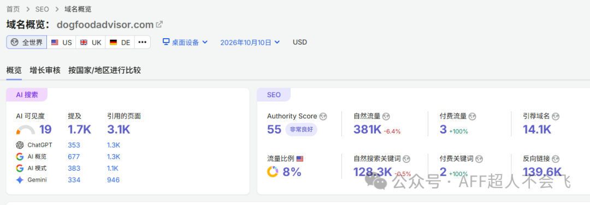Click Google icon next to AI 模式
The width and height of the screenshot is (590, 205).
coord(20,168)
